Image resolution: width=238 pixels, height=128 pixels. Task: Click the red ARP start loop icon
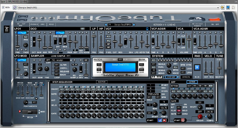(x=183, y=120)
